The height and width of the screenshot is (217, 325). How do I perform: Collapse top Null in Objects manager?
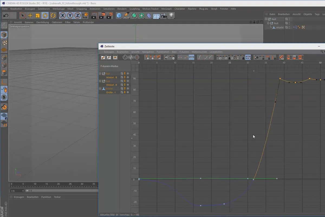pos(266,19)
